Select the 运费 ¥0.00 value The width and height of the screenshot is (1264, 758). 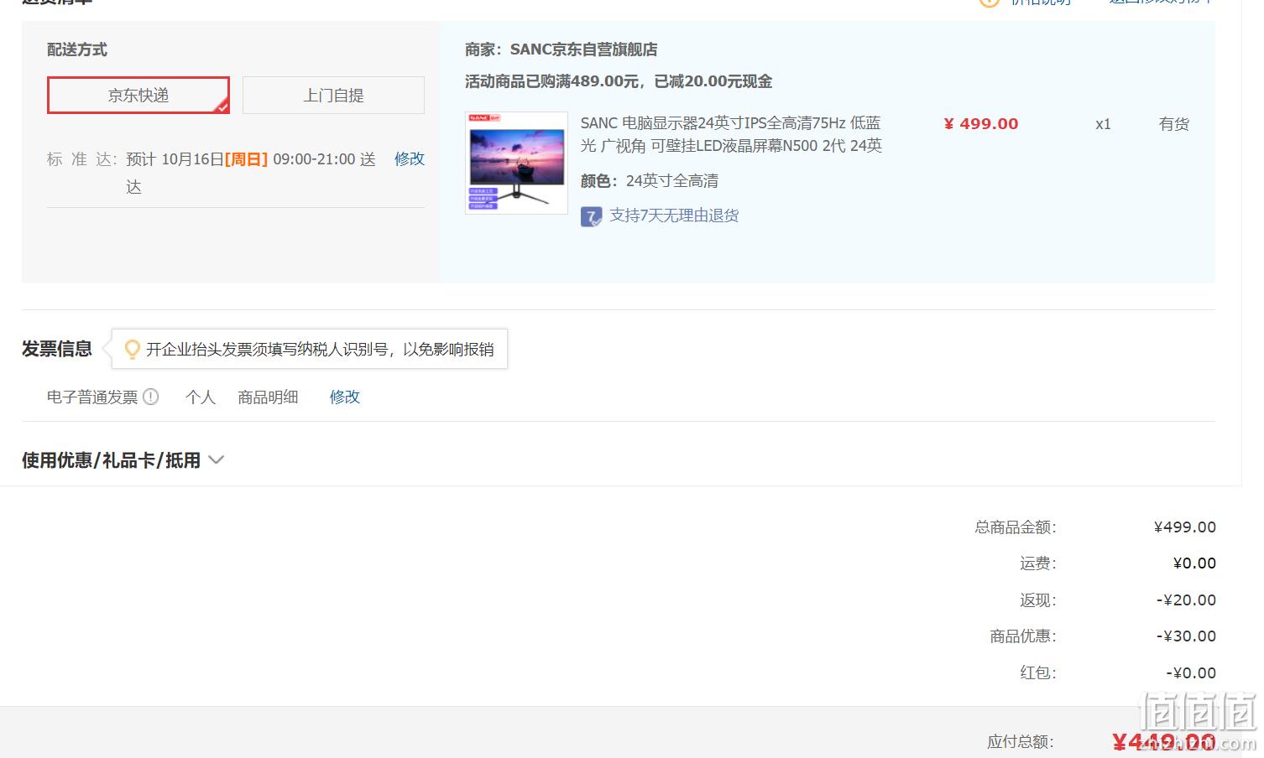coord(1194,563)
